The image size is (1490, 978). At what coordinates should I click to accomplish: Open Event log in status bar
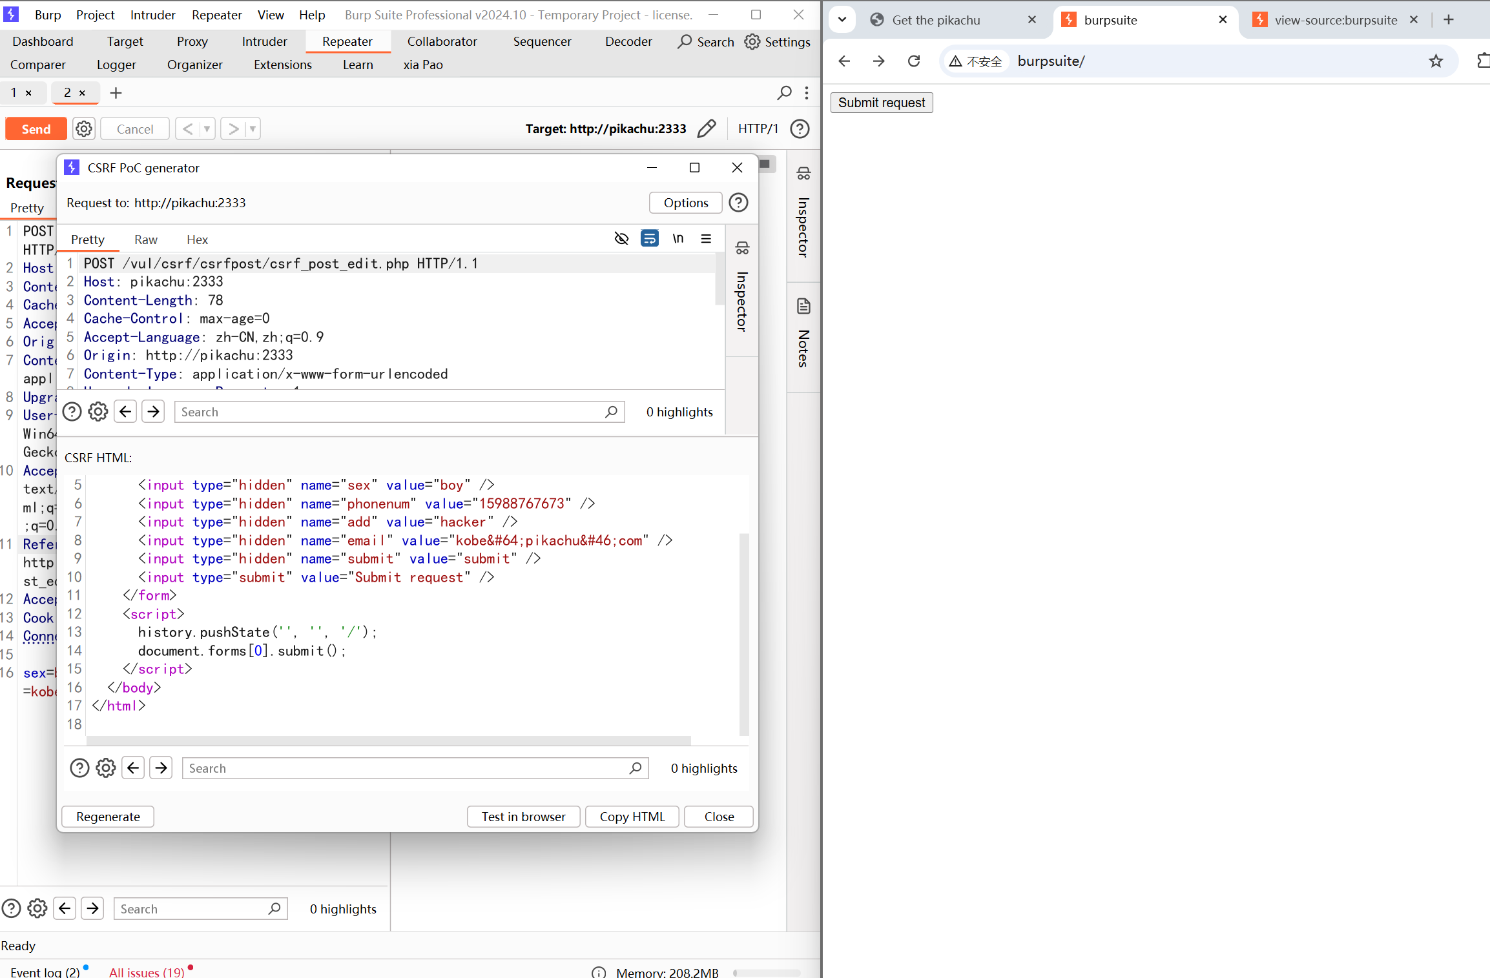pos(45,972)
